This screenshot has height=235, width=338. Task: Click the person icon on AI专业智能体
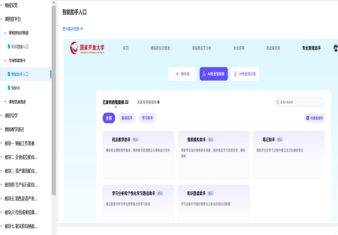pos(204,74)
